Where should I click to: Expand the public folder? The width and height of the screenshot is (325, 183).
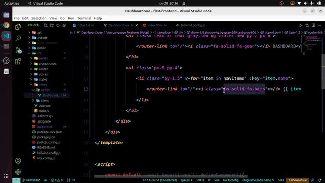tap(41, 48)
